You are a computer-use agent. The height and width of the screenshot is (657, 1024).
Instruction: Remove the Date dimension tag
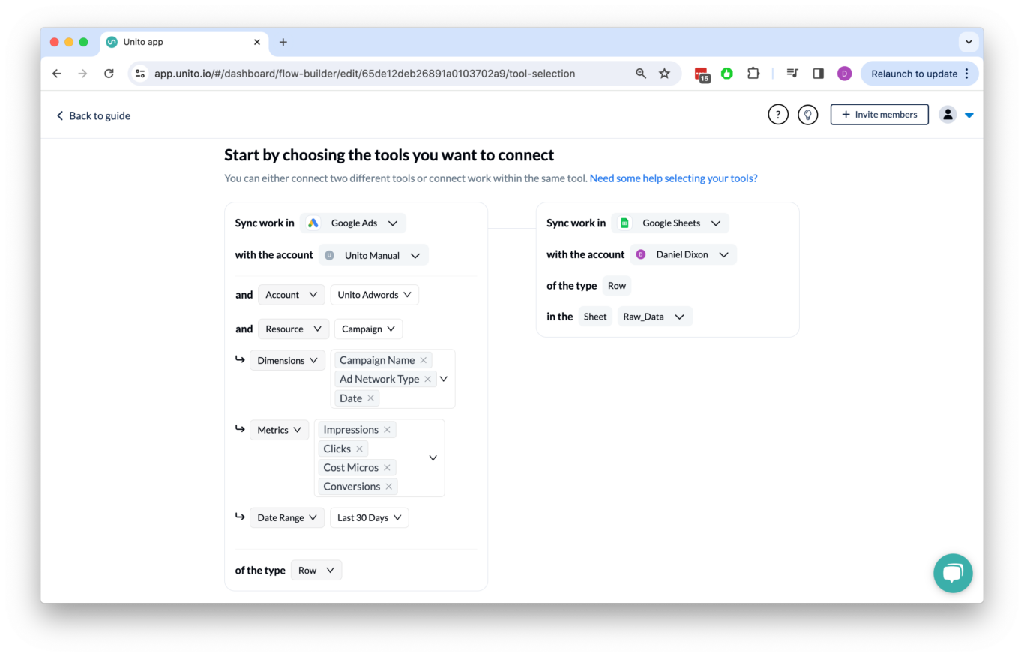pos(370,398)
